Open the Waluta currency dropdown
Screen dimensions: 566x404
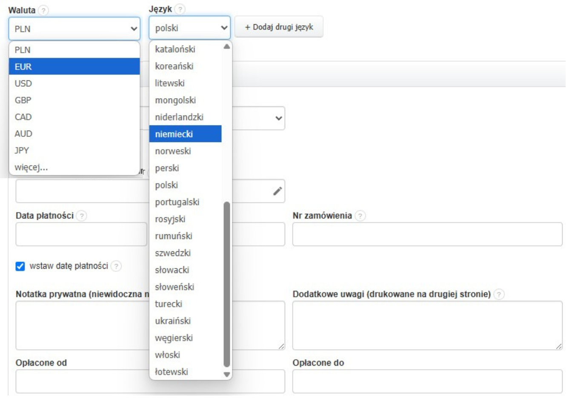tap(74, 29)
